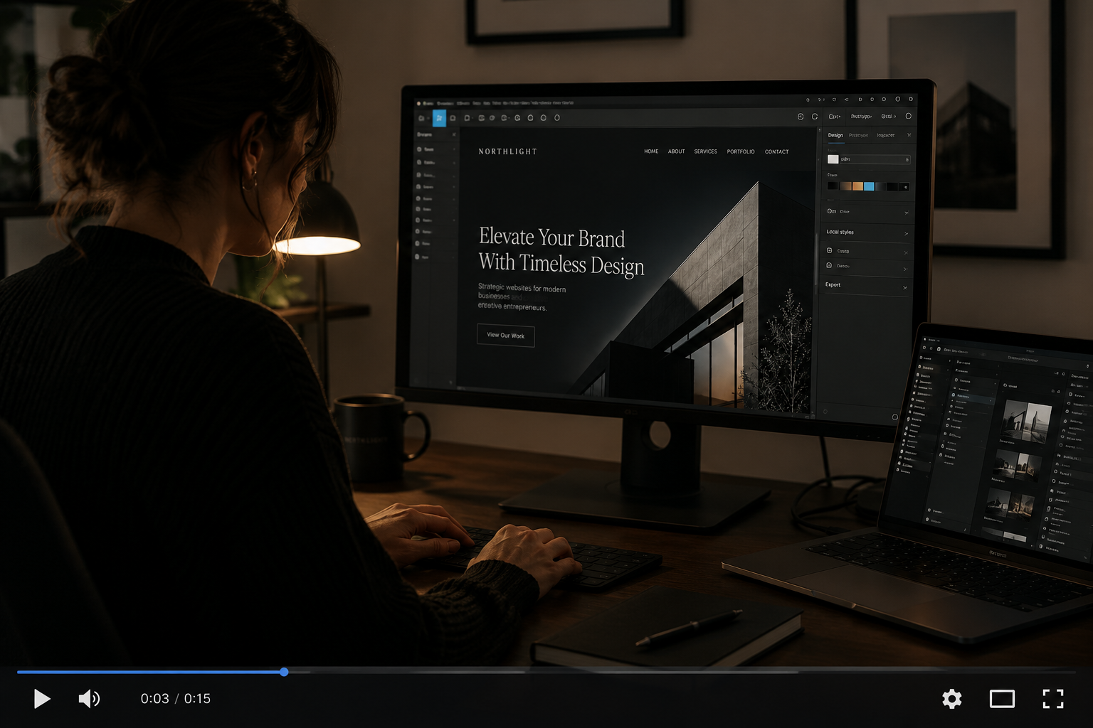Select highlighted blue tool in monitor toolbar
This screenshot has height=728, width=1093.
[x=439, y=118]
